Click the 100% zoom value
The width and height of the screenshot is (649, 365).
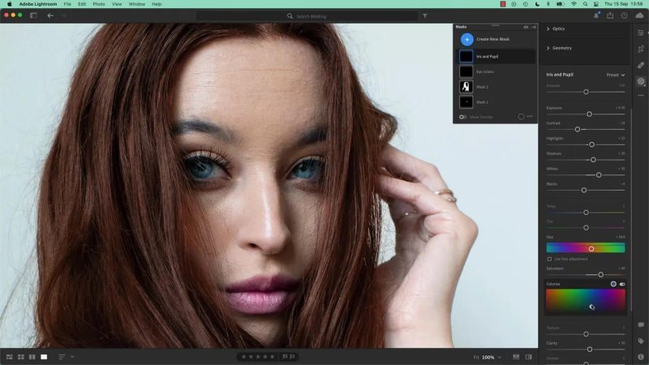click(x=488, y=357)
